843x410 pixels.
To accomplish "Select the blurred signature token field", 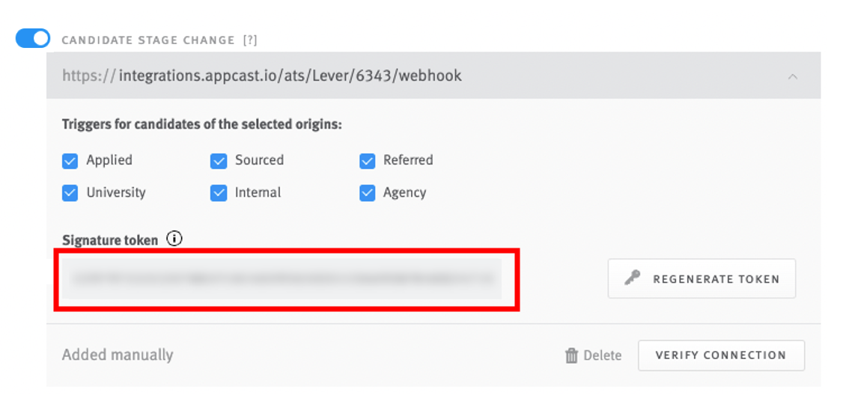I will tap(281, 279).
